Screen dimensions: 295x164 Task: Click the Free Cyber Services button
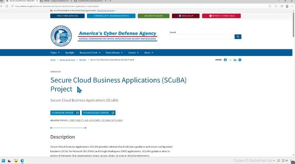(67, 16)
